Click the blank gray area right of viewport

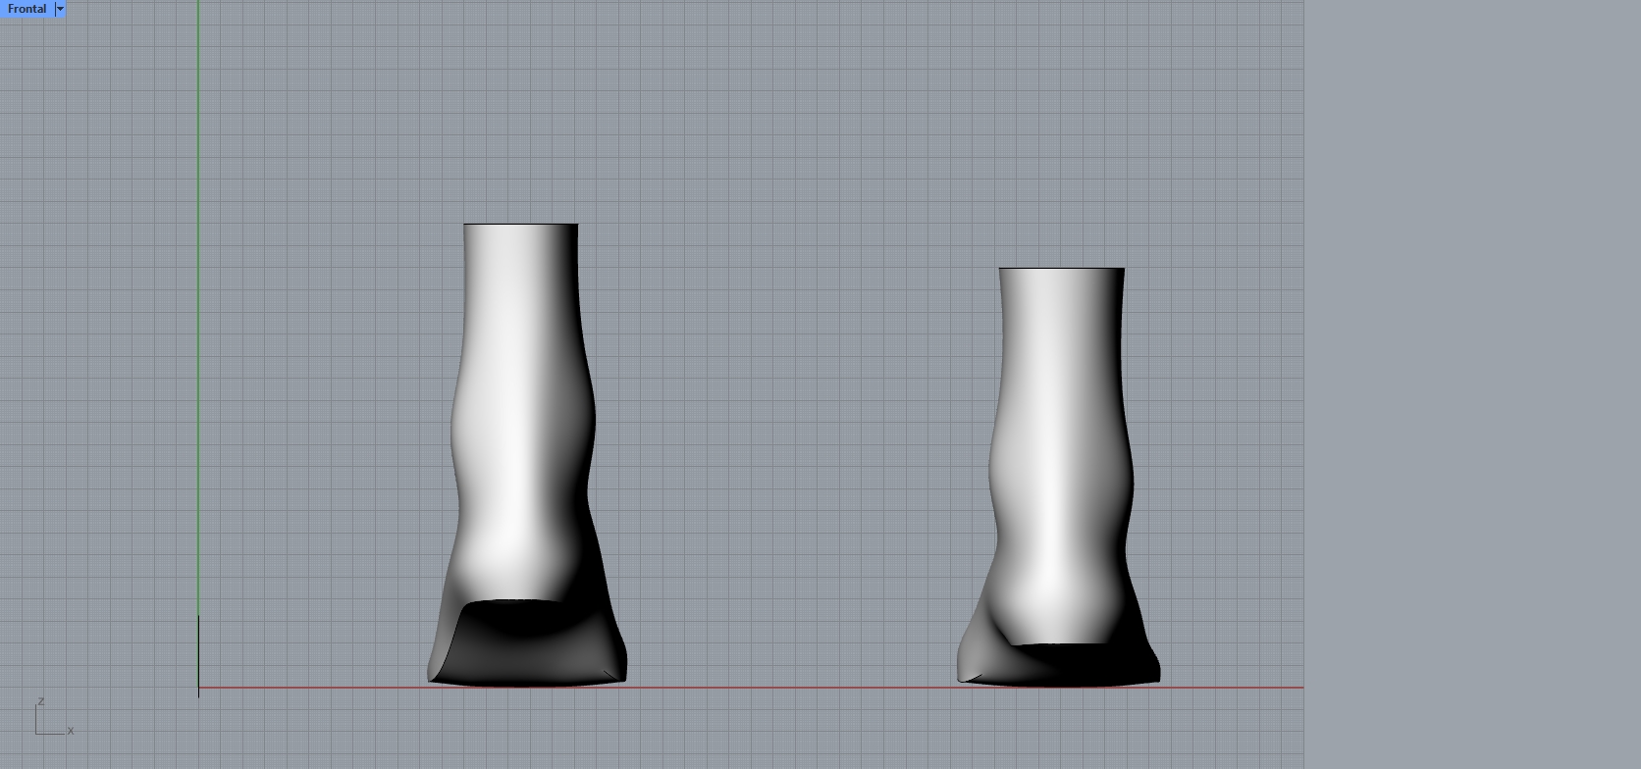[x=1472, y=392]
